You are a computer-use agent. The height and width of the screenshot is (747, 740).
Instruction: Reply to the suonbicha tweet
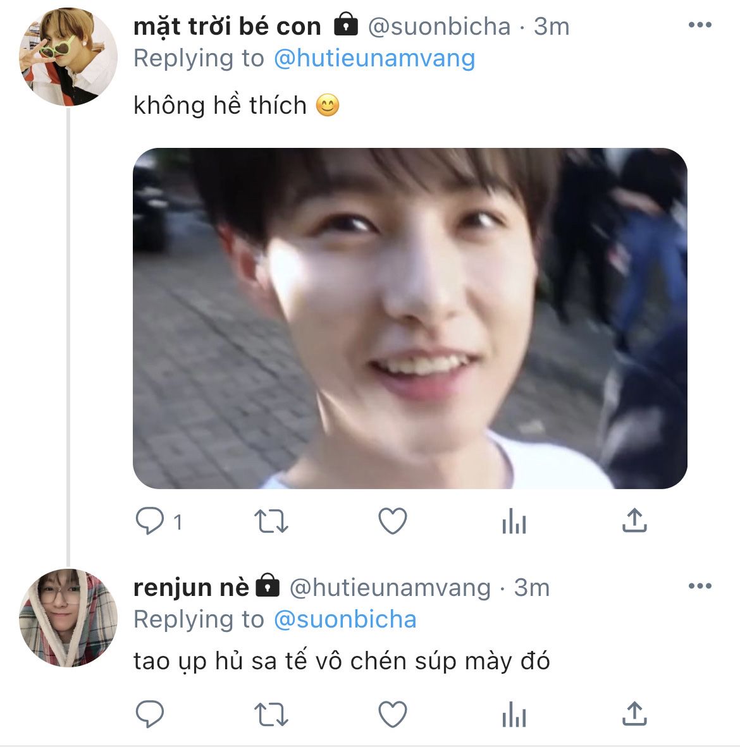click(x=151, y=521)
